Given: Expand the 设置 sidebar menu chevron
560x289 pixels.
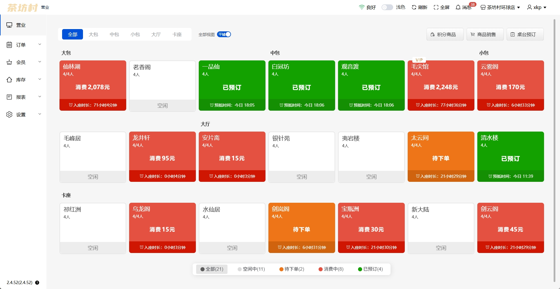Looking at the screenshot, I should click(x=40, y=114).
